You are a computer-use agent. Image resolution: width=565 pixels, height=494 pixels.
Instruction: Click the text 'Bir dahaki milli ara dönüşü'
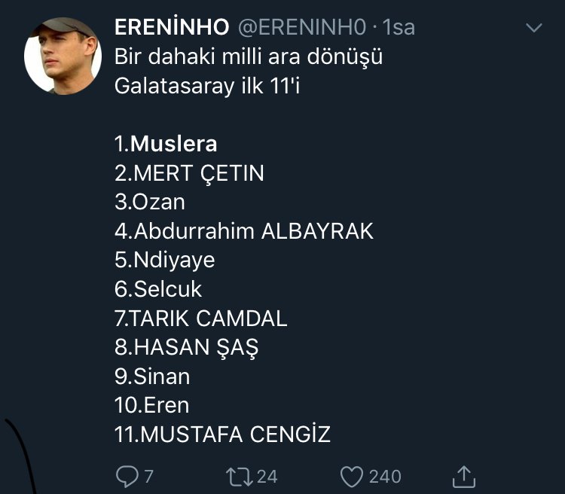[250, 57]
